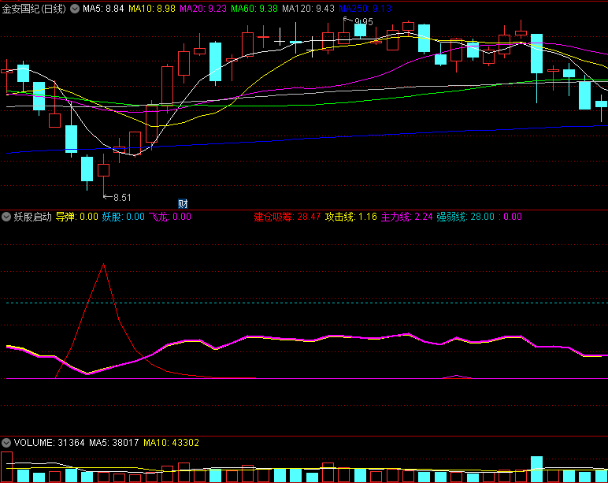Click the first red volume bar

click(x=6, y=466)
